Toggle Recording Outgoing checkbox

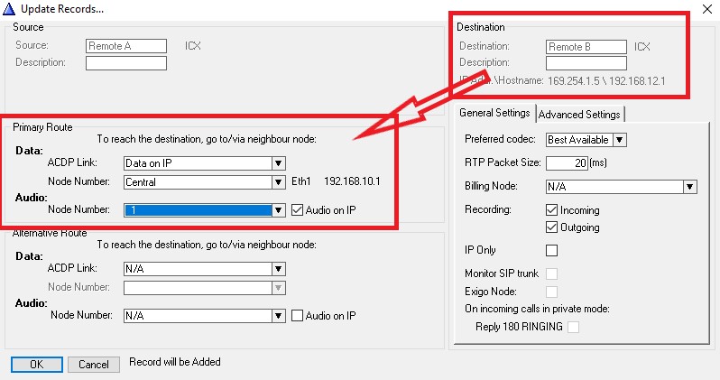(551, 227)
